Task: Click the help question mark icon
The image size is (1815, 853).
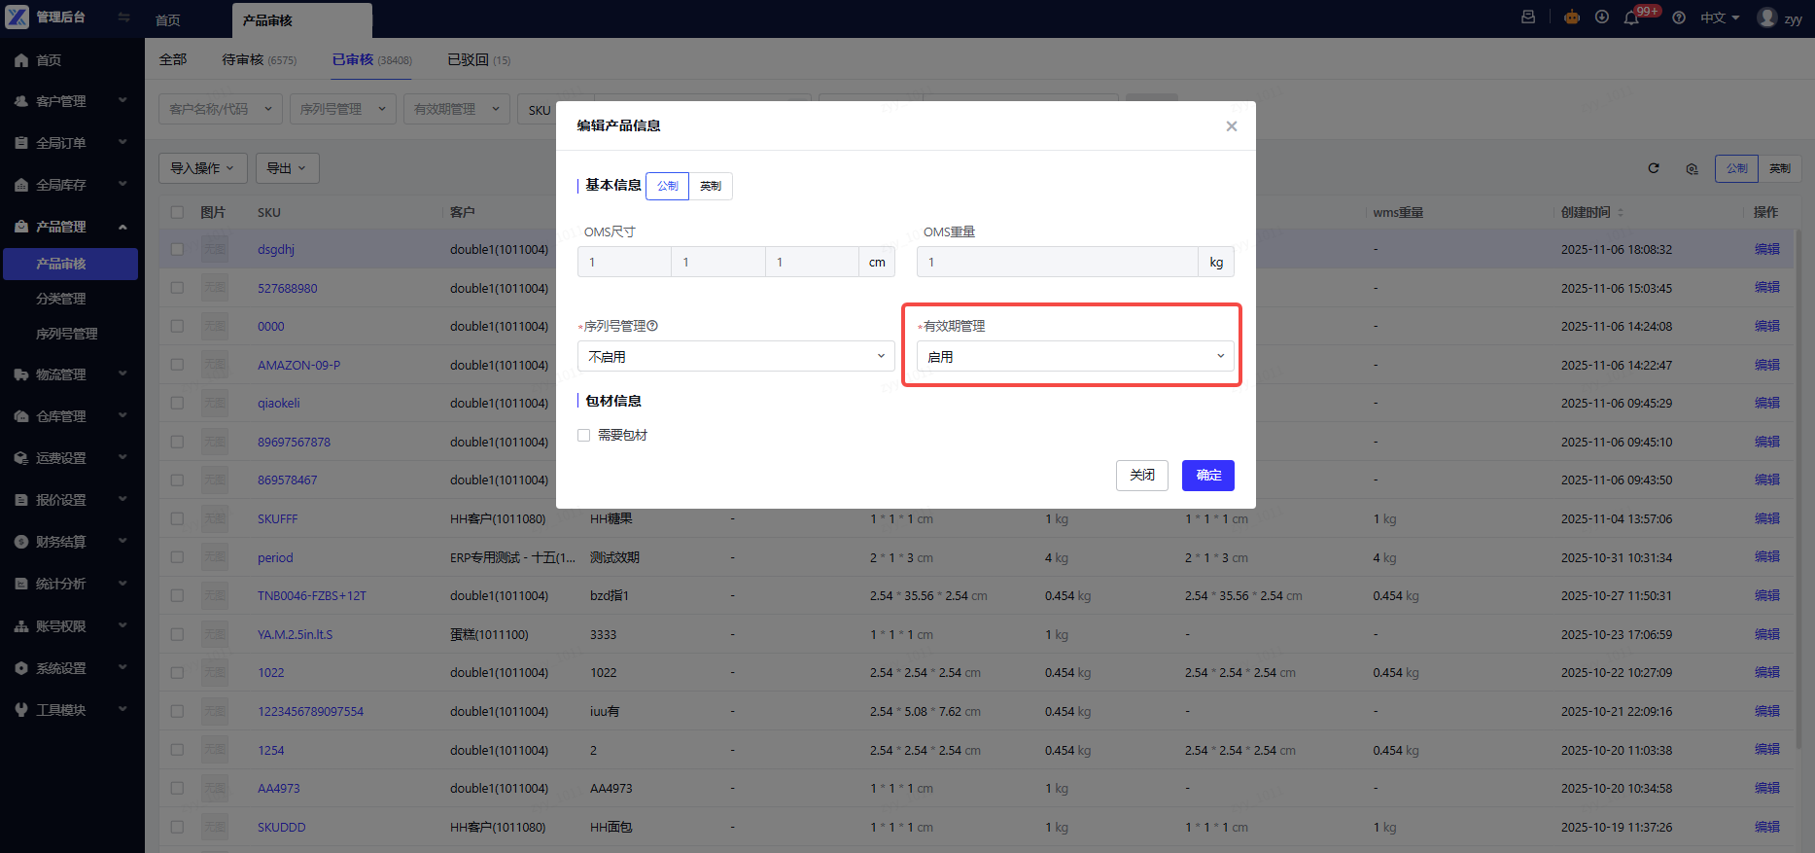Action: click(1679, 18)
